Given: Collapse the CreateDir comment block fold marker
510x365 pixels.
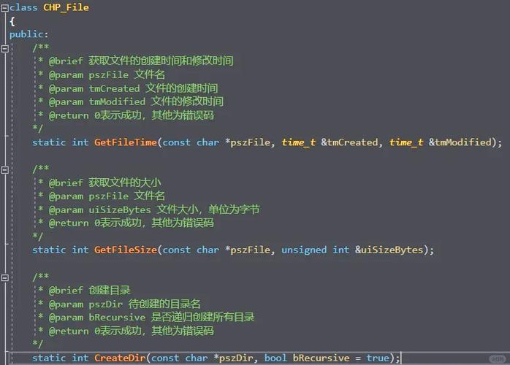Looking at the screenshot, I should click(5, 277).
